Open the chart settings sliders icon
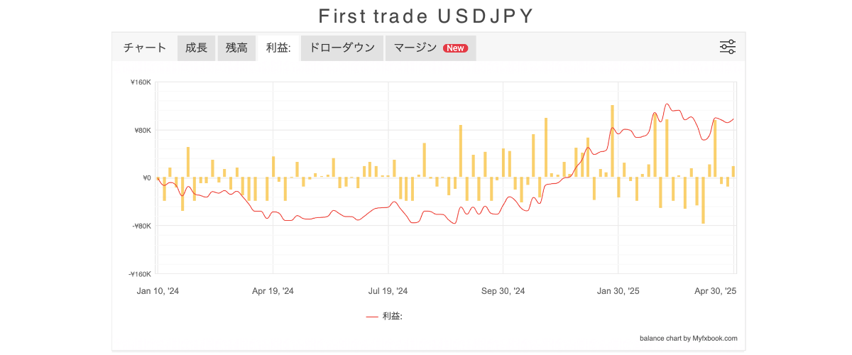Image resolution: width=852 pixels, height=355 pixels. tap(727, 48)
